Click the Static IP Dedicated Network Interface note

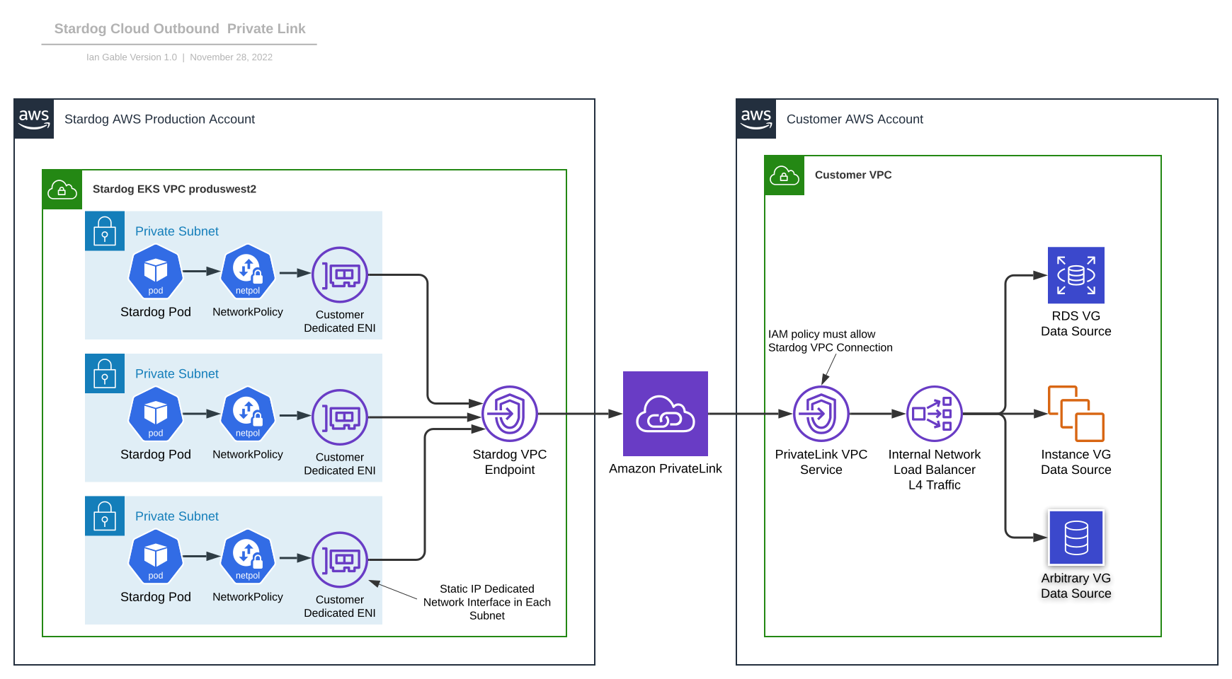[487, 602]
